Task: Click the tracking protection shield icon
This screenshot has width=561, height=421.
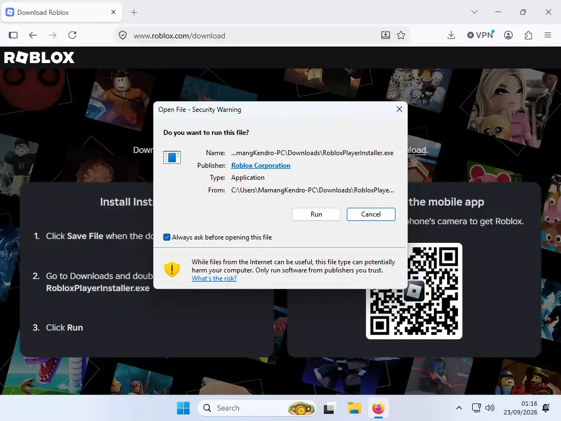Action: coord(123,36)
